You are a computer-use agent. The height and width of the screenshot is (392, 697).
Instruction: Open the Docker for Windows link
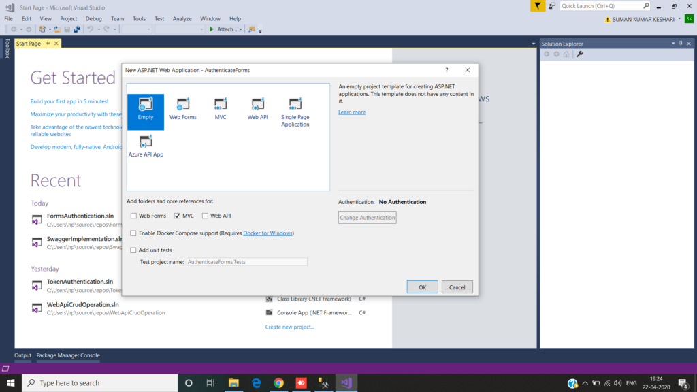click(x=268, y=233)
